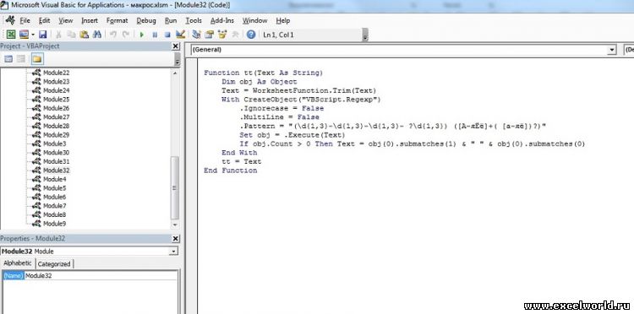The height and width of the screenshot is (314, 634).
Task: Run the macro with the green play icon
Action: [x=141, y=35]
